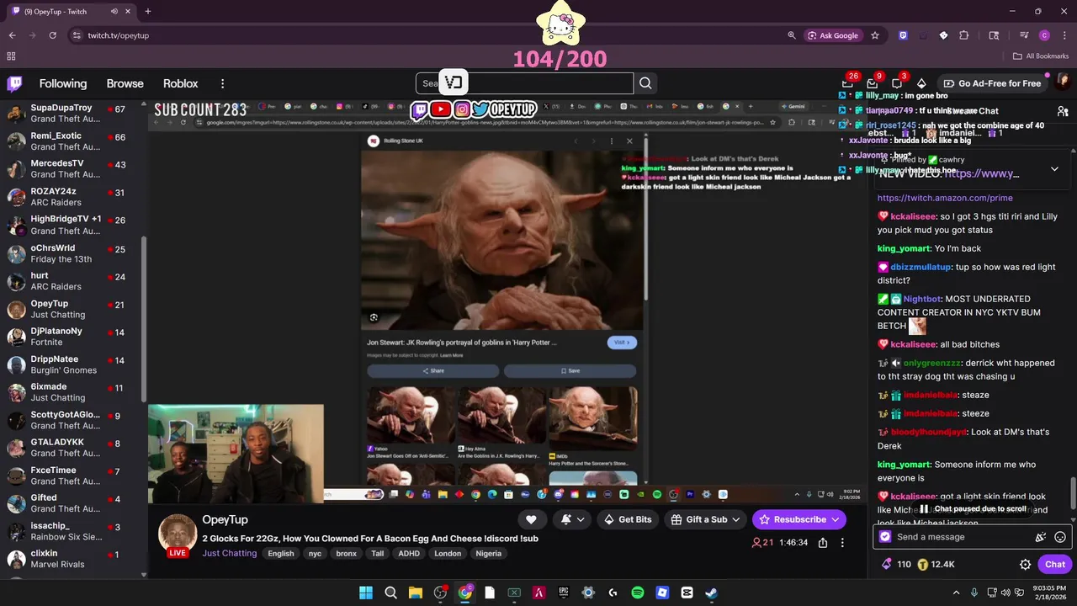Bookmark this page with the star icon
This screenshot has width=1077, height=606.
tap(875, 35)
